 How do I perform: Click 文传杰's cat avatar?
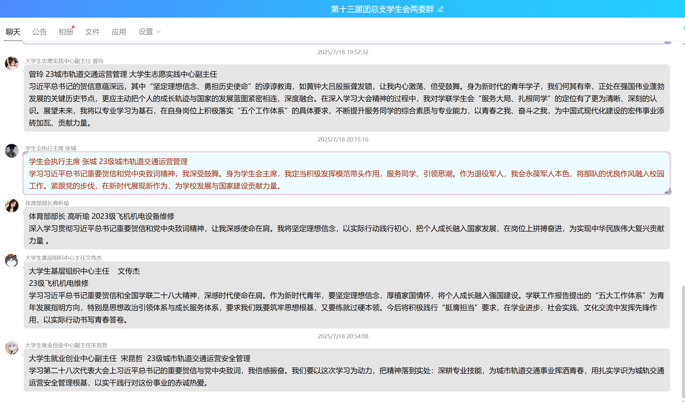pyautogui.click(x=12, y=260)
